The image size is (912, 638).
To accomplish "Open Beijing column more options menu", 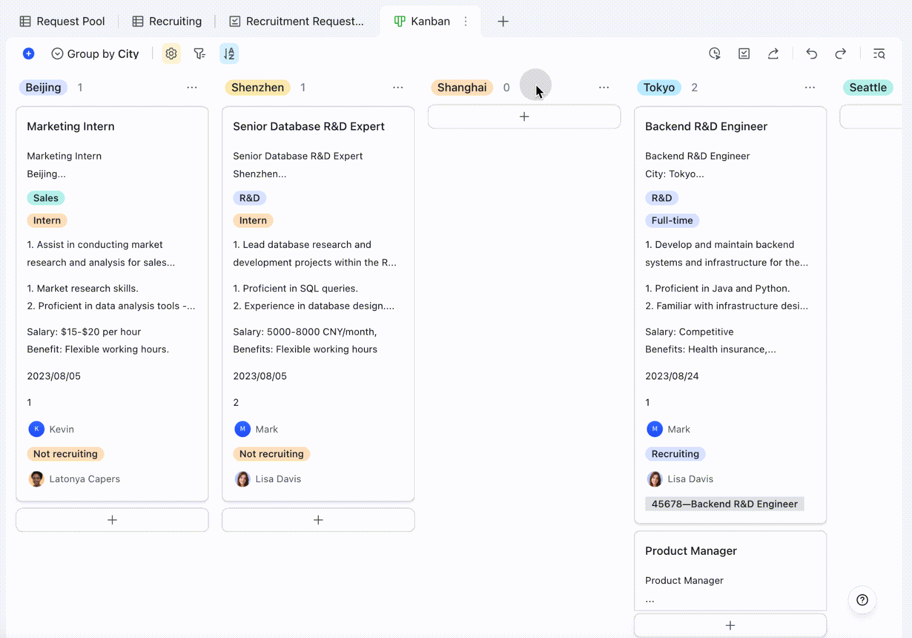I will point(192,87).
